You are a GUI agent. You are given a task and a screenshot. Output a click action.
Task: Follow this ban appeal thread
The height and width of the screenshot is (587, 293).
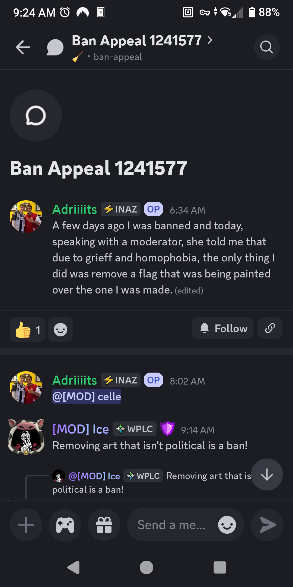223,328
